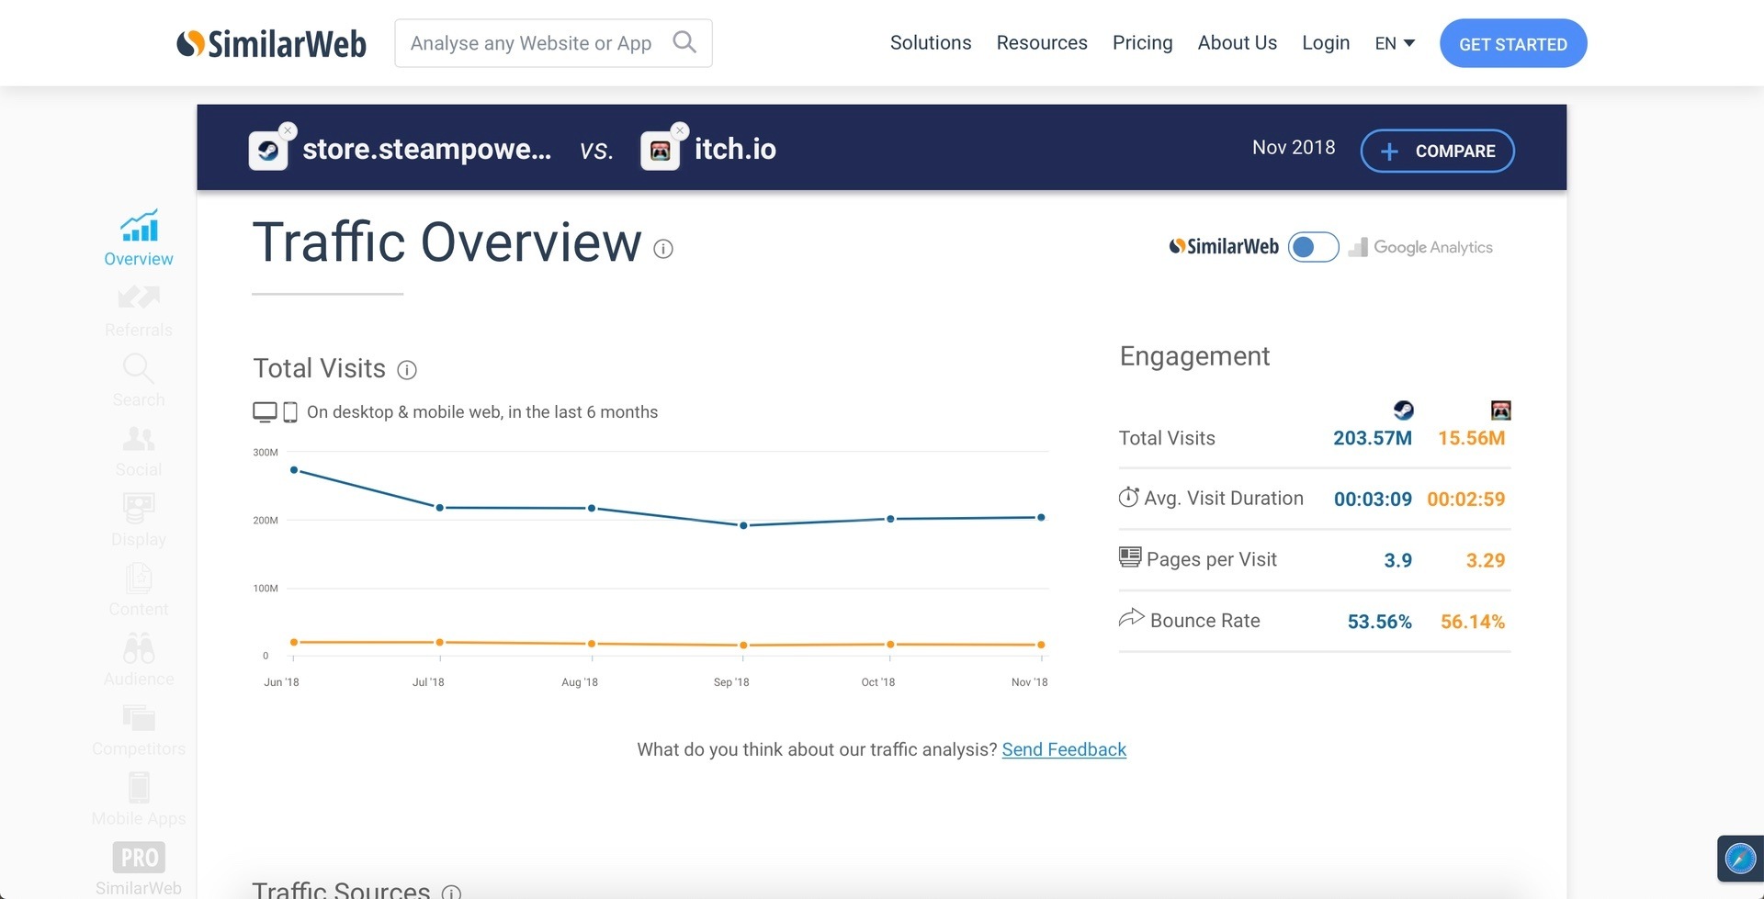Click the 203.57M total visits value
The height and width of the screenshot is (899, 1764).
[1373, 438]
